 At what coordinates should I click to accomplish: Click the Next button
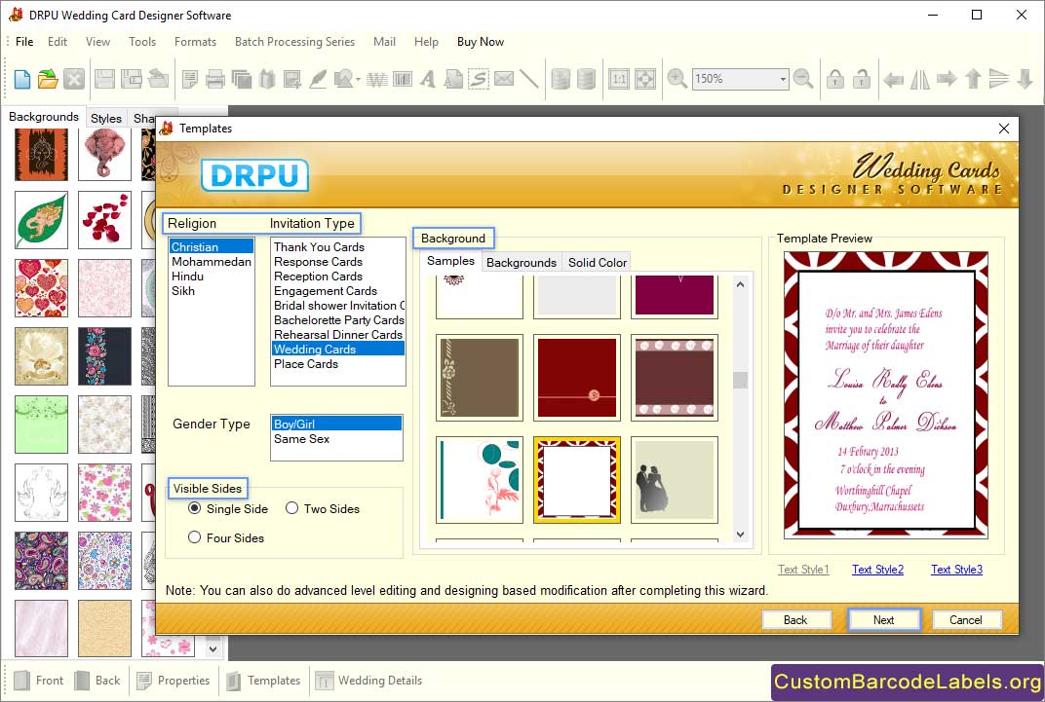[884, 619]
